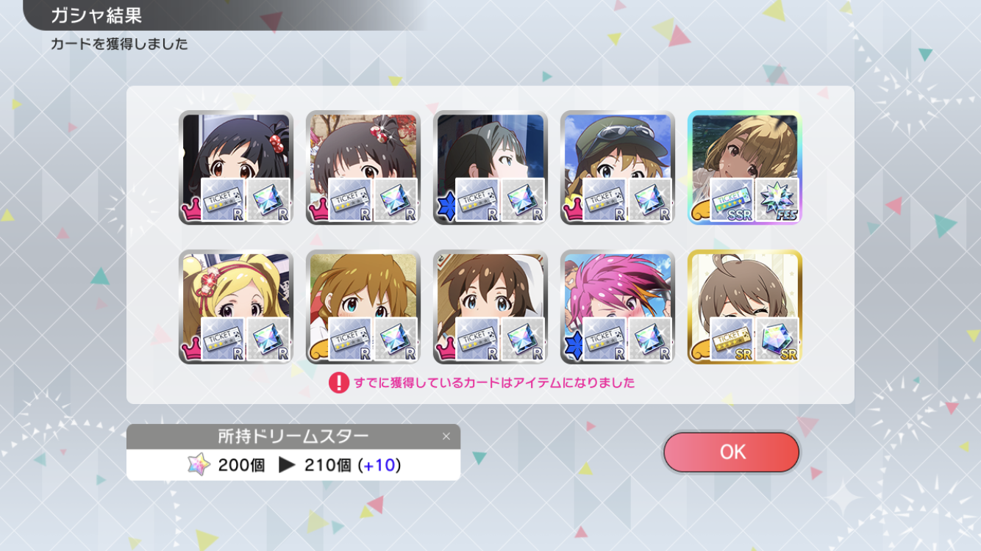Select the first card, the black-haired girl with a red bow

click(x=235, y=168)
